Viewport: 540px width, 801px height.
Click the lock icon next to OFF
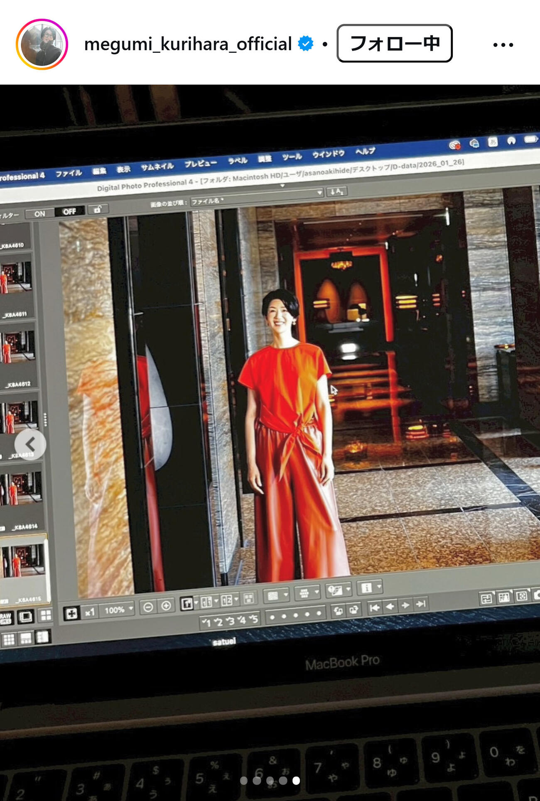pyautogui.click(x=98, y=209)
